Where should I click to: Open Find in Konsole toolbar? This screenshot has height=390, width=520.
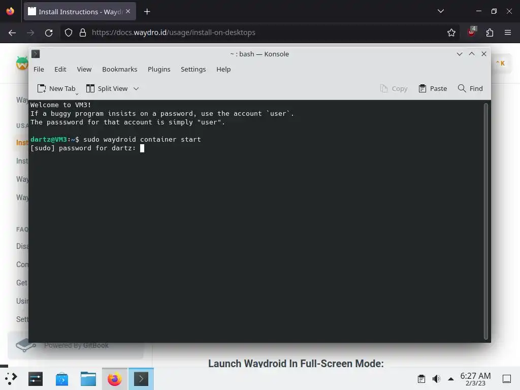point(470,88)
